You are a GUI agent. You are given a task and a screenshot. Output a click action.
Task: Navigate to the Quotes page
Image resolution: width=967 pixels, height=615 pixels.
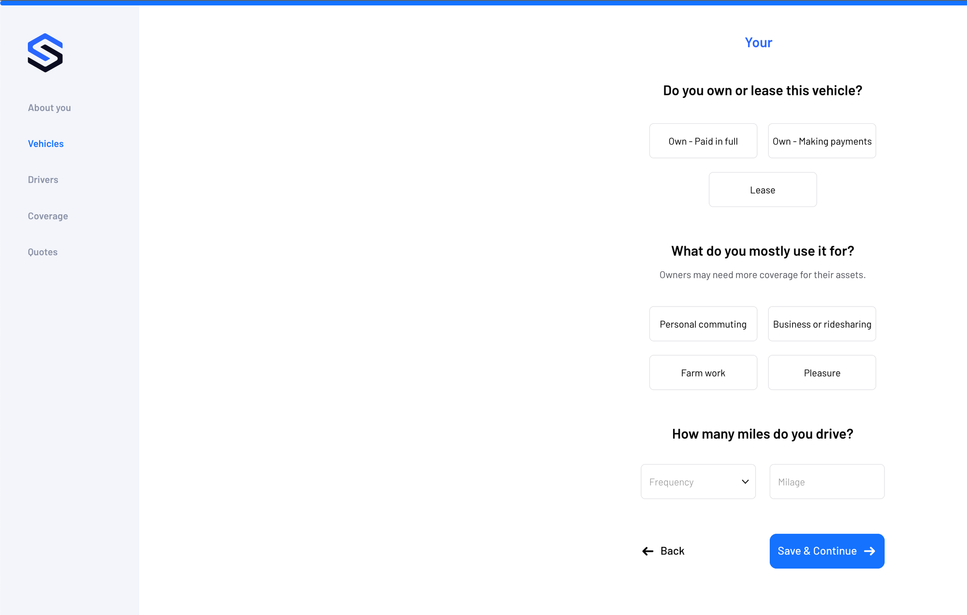tap(43, 251)
